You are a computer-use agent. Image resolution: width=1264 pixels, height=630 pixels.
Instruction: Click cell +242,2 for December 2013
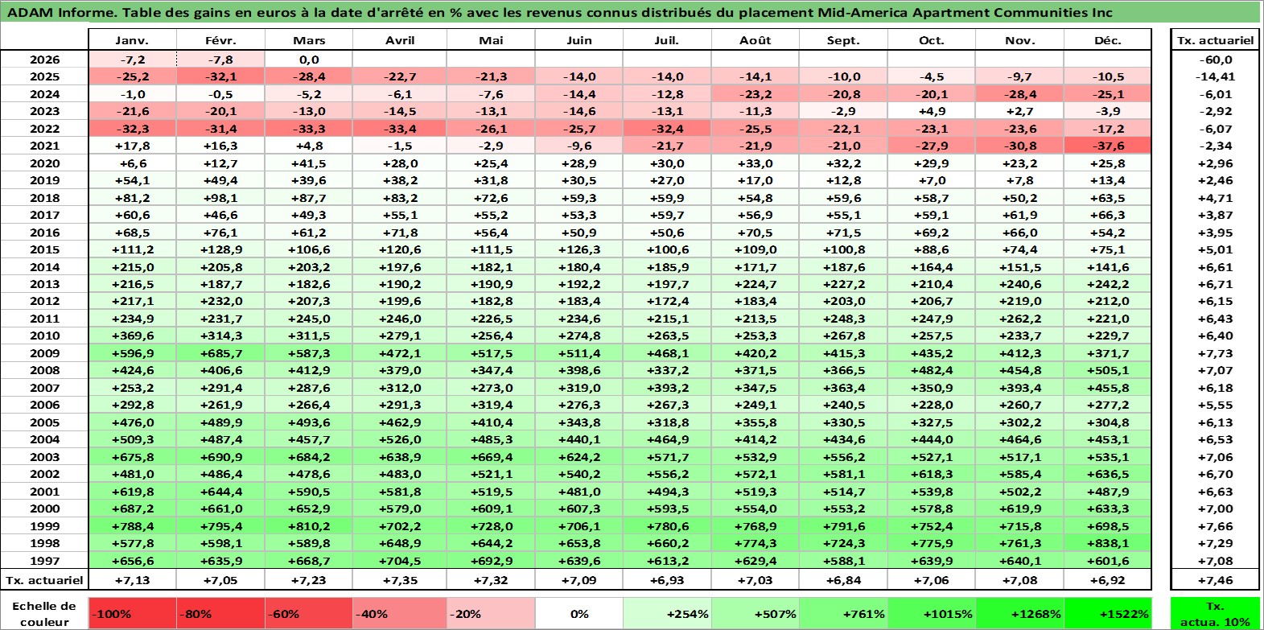coord(1107,284)
